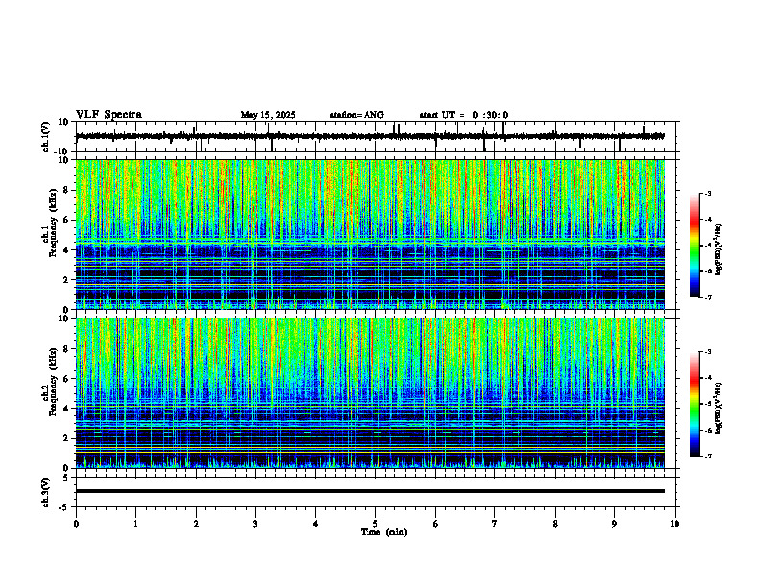Click the "-5" tick on ch.3(V) axis
The image size is (760, 587).
[64, 507]
